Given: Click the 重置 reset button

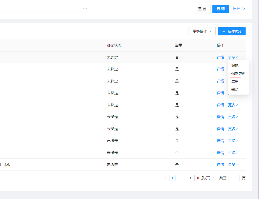Looking at the screenshot, I should click(x=202, y=9).
